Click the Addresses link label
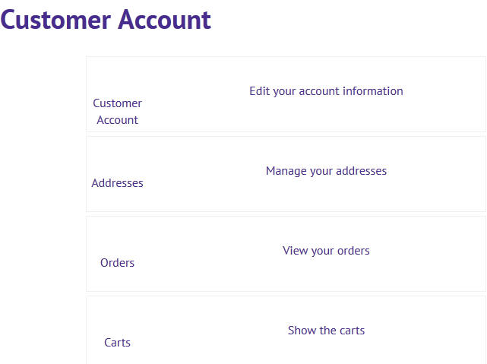This screenshot has height=364, width=487. [117, 183]
